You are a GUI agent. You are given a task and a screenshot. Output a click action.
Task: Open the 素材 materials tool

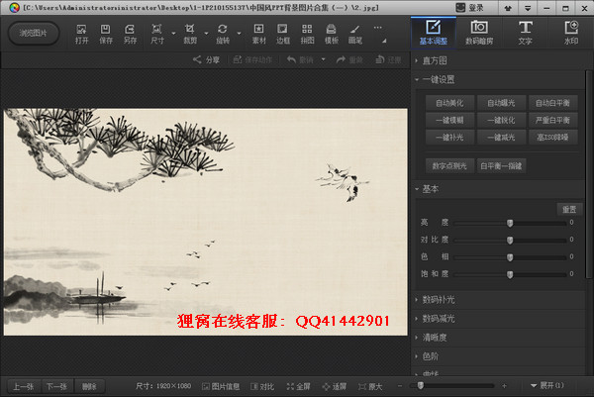click(258, 34)
